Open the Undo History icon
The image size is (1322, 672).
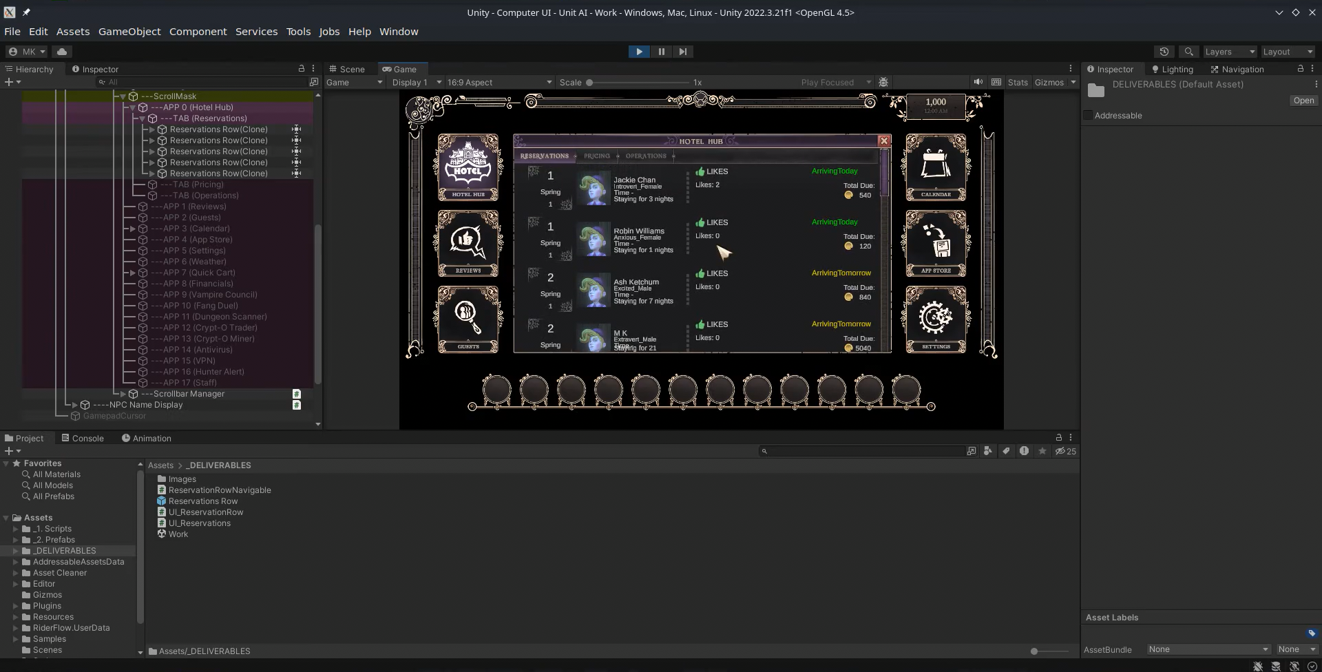pyautogui.click(x=1164, y=52)
